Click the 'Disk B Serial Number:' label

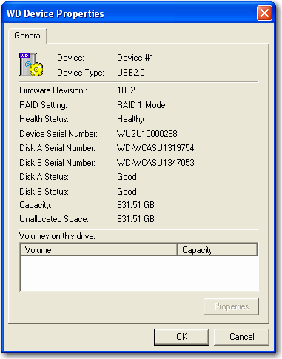[57, 163]
